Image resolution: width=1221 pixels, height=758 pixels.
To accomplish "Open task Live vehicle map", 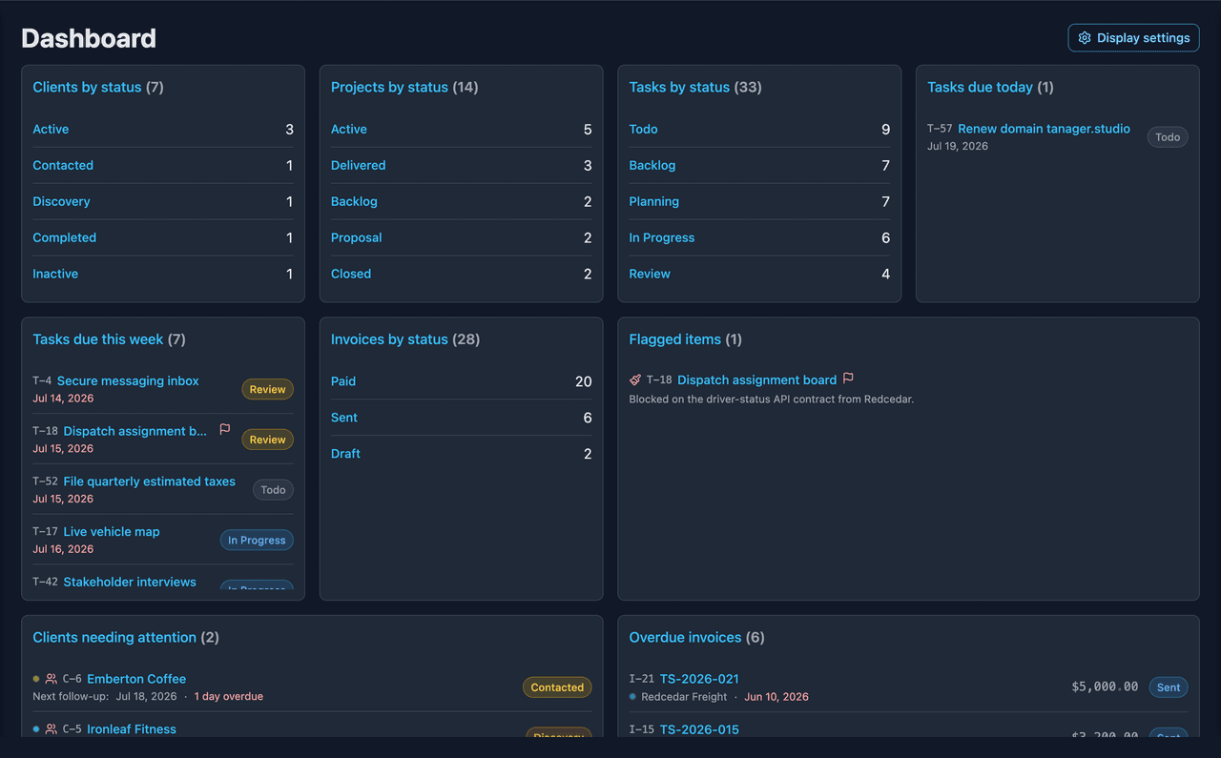I will coord(112,532).
